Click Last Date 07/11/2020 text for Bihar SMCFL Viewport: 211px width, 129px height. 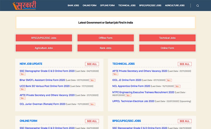77,80
